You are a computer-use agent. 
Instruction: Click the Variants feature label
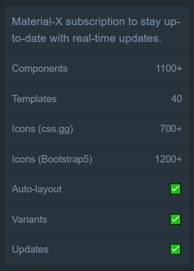coord(29,219)
